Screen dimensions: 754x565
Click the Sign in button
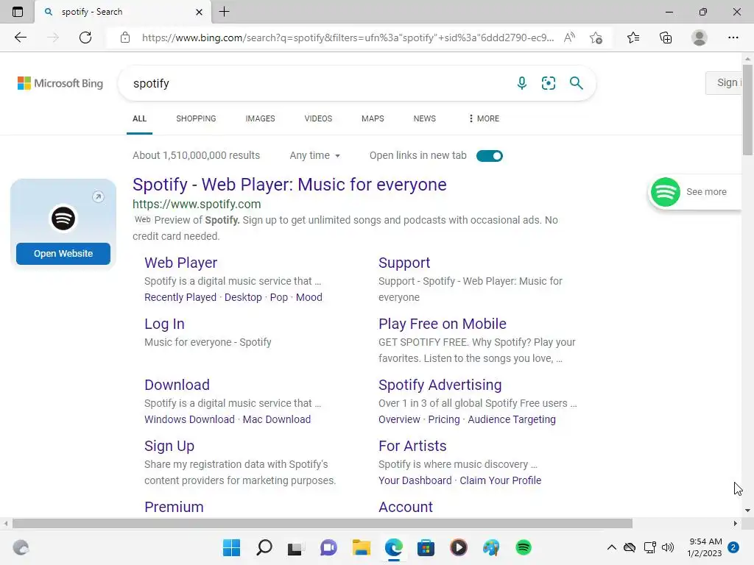click(x=725, y=82)
